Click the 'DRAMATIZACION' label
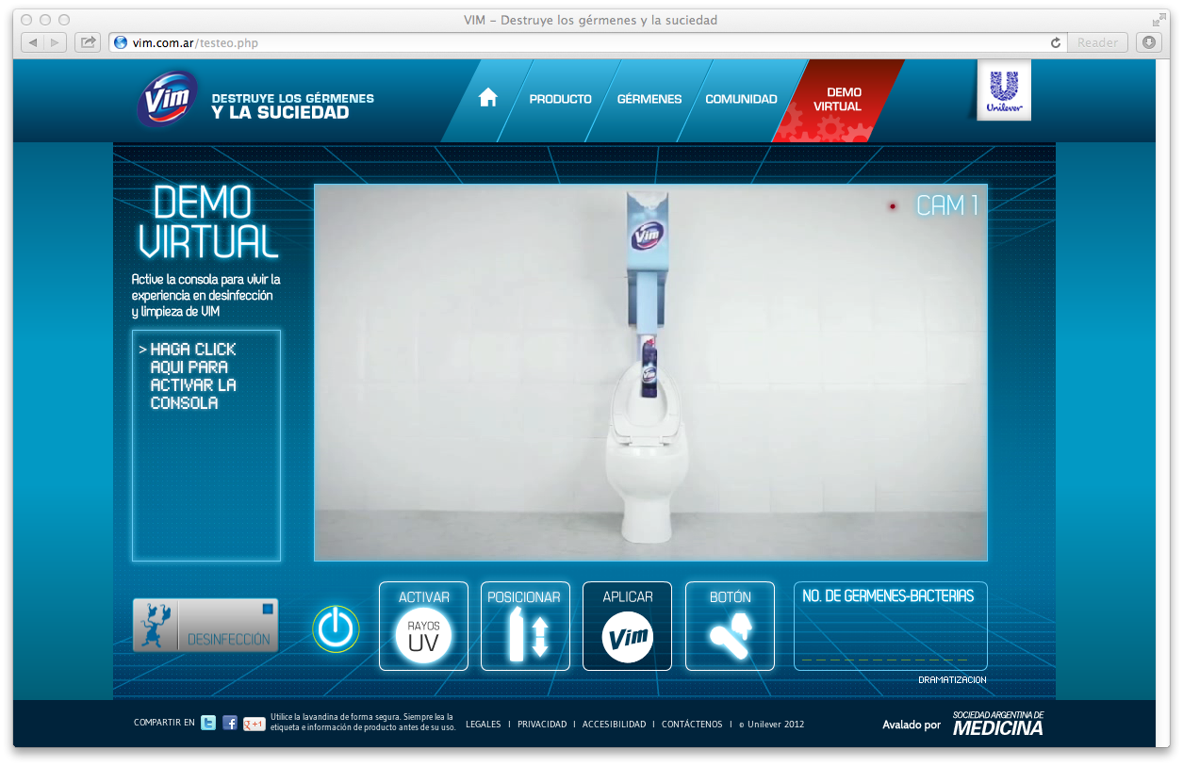The width and height of the screenshot is (1183, 766). (x=952, y=679)
